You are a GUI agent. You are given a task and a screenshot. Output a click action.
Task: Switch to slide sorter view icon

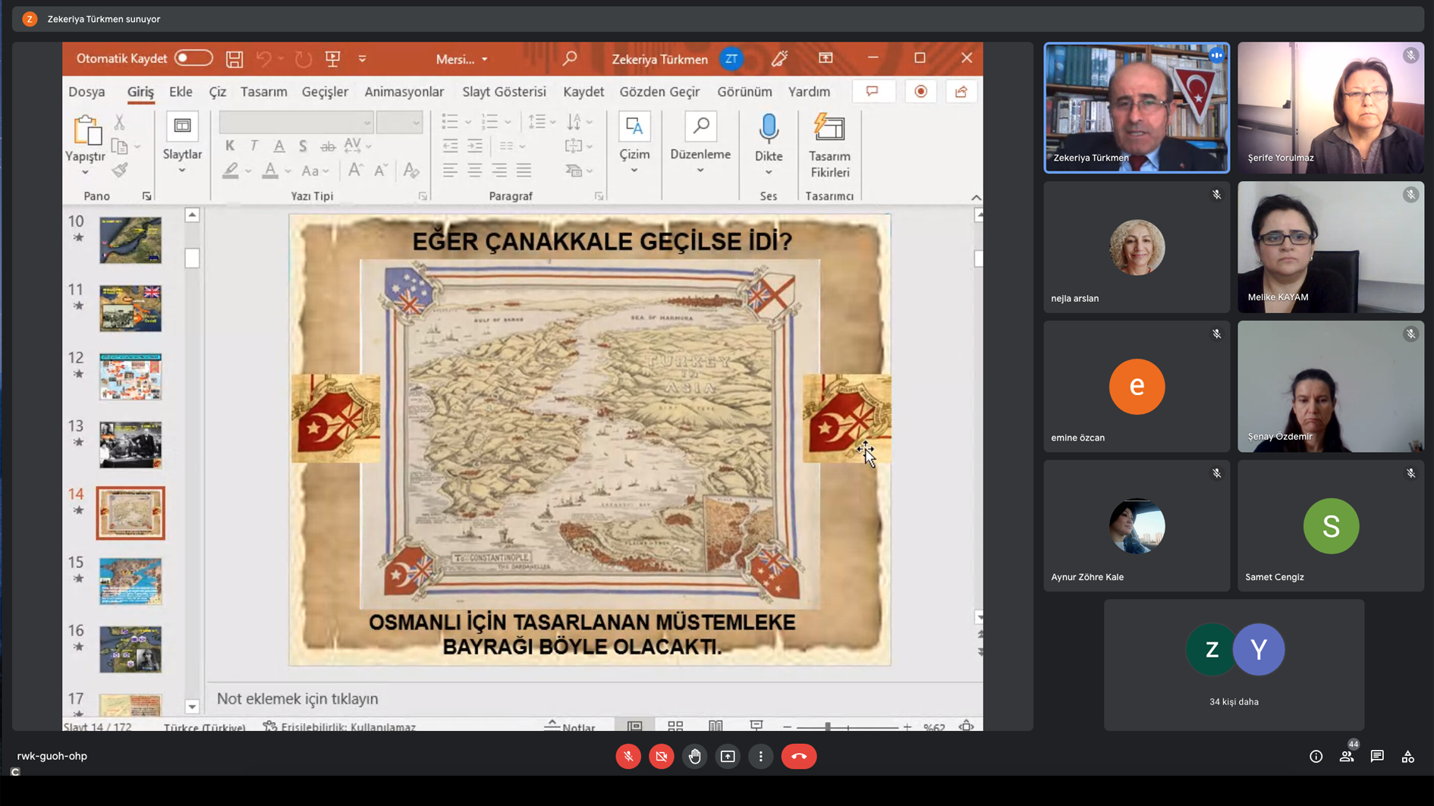[675, 726]
